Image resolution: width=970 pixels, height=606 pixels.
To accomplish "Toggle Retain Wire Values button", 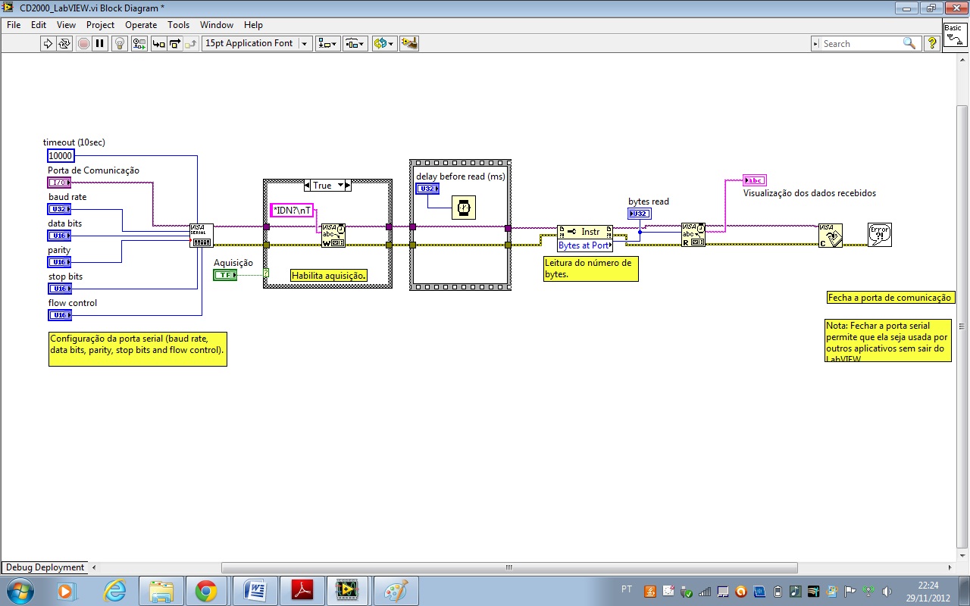I will 139,44.
